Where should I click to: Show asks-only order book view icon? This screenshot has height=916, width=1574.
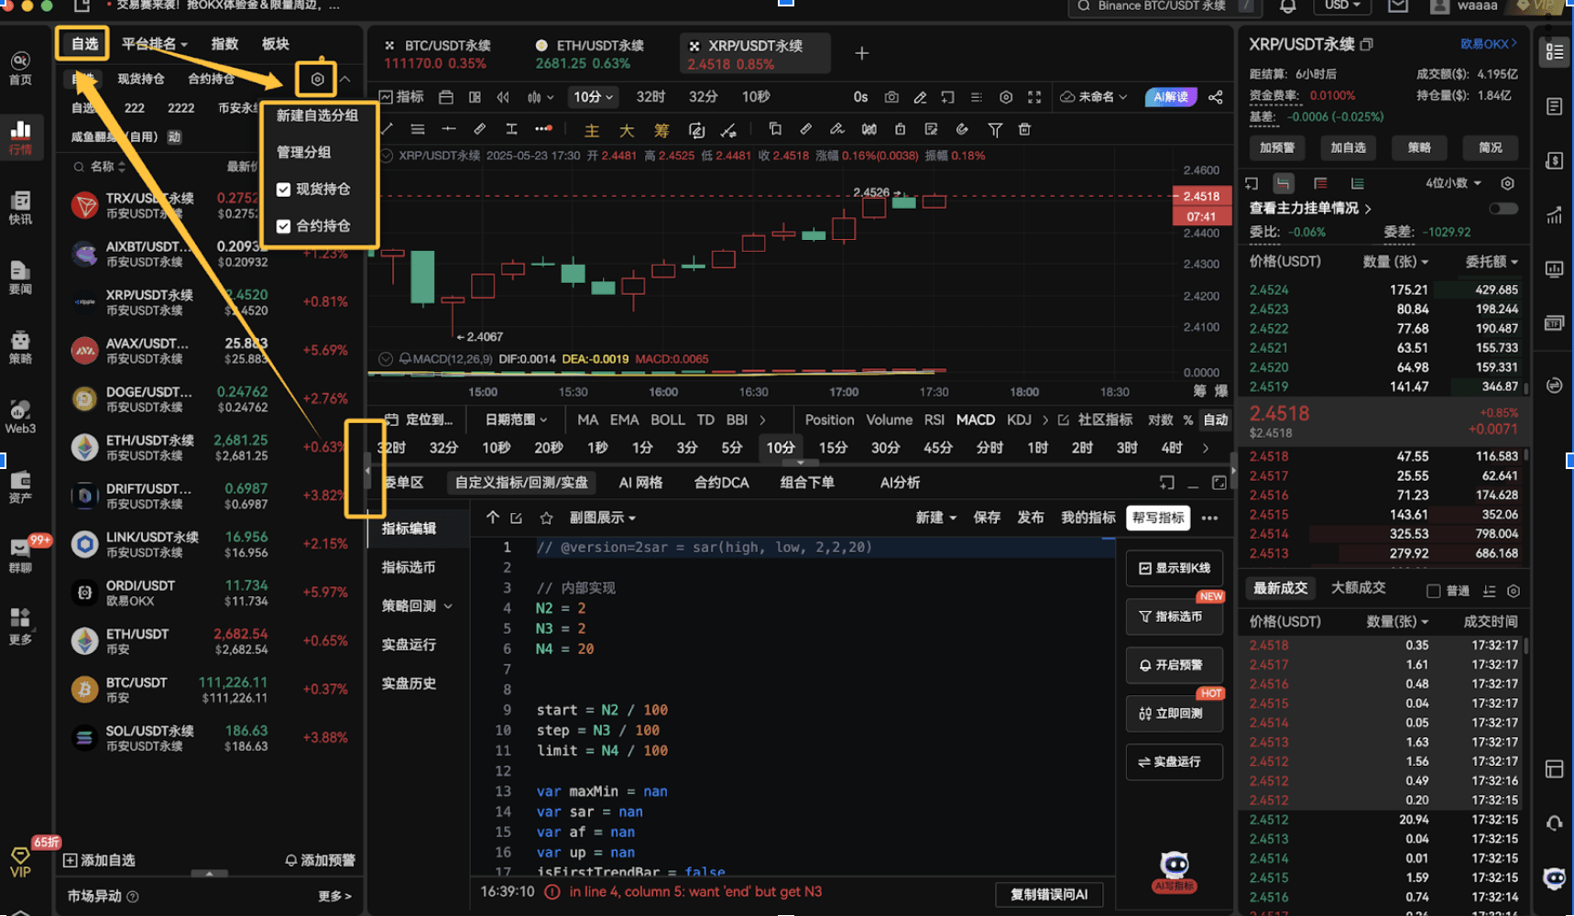[1320, 183]
